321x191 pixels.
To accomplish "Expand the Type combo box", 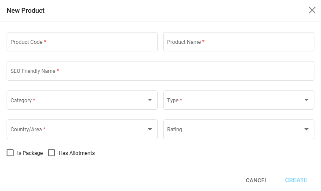I will click(x=233, y=100).
